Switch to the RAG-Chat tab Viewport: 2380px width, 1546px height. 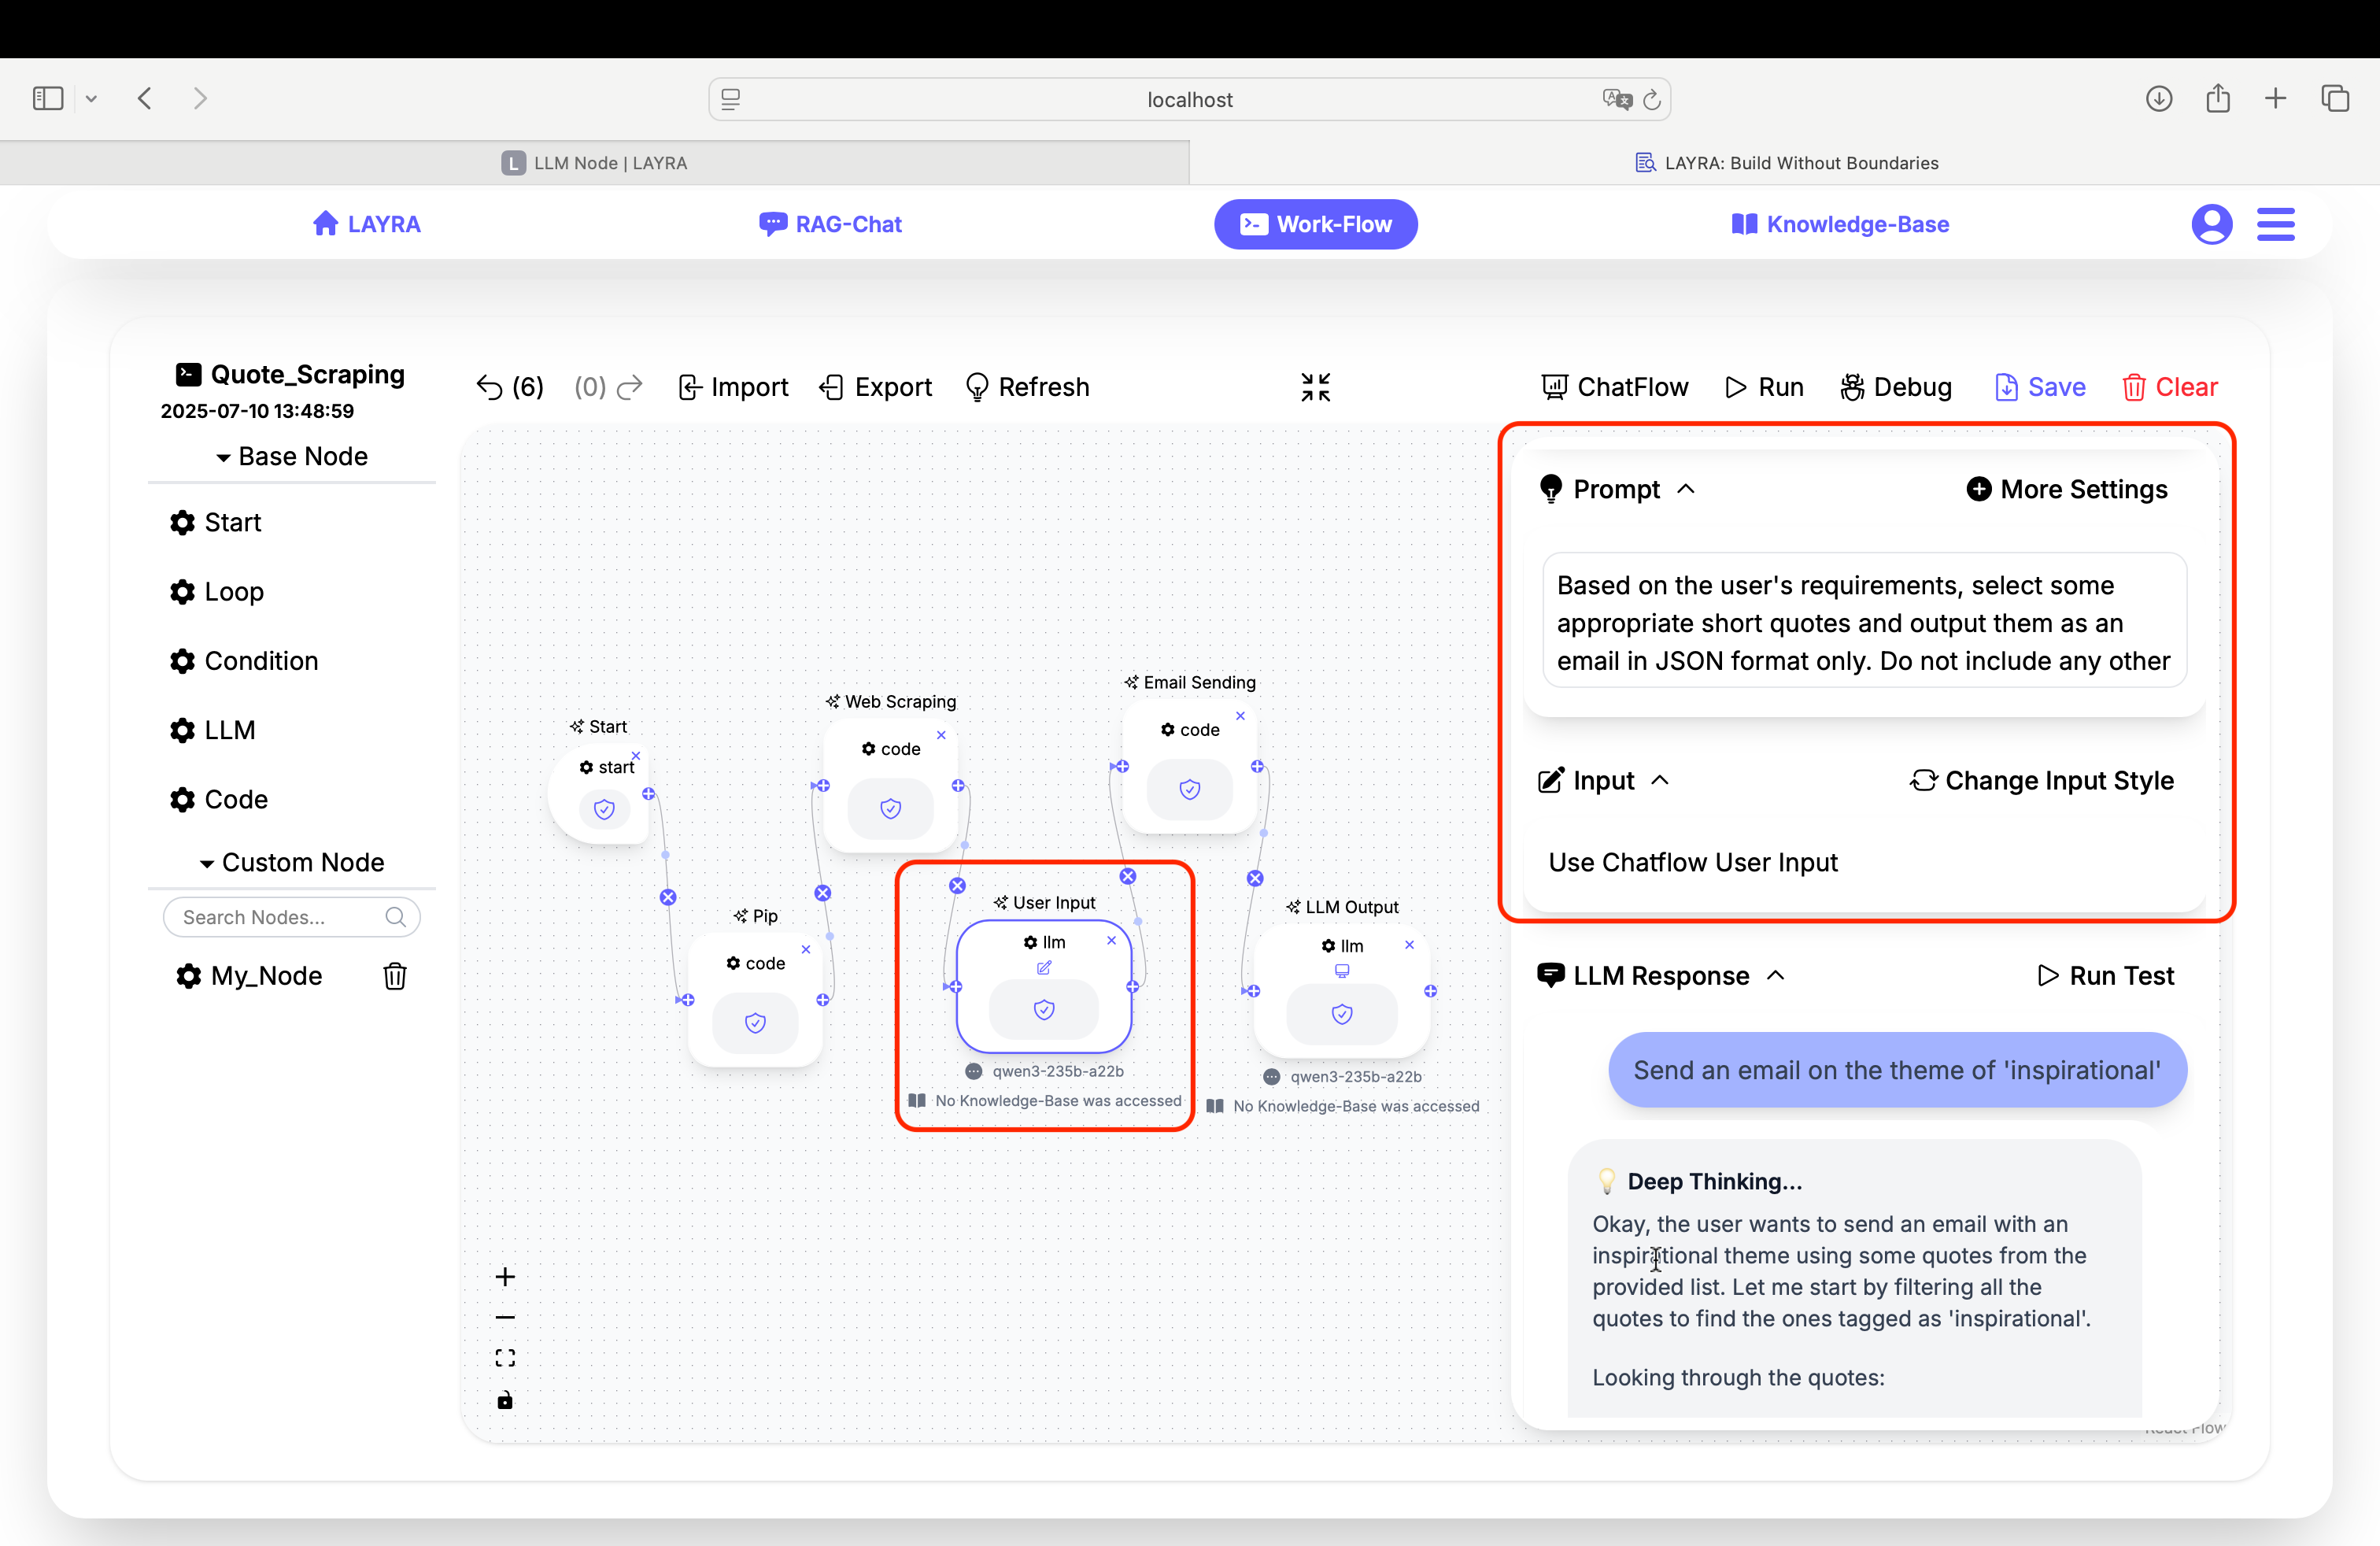(x=830, y=224)
